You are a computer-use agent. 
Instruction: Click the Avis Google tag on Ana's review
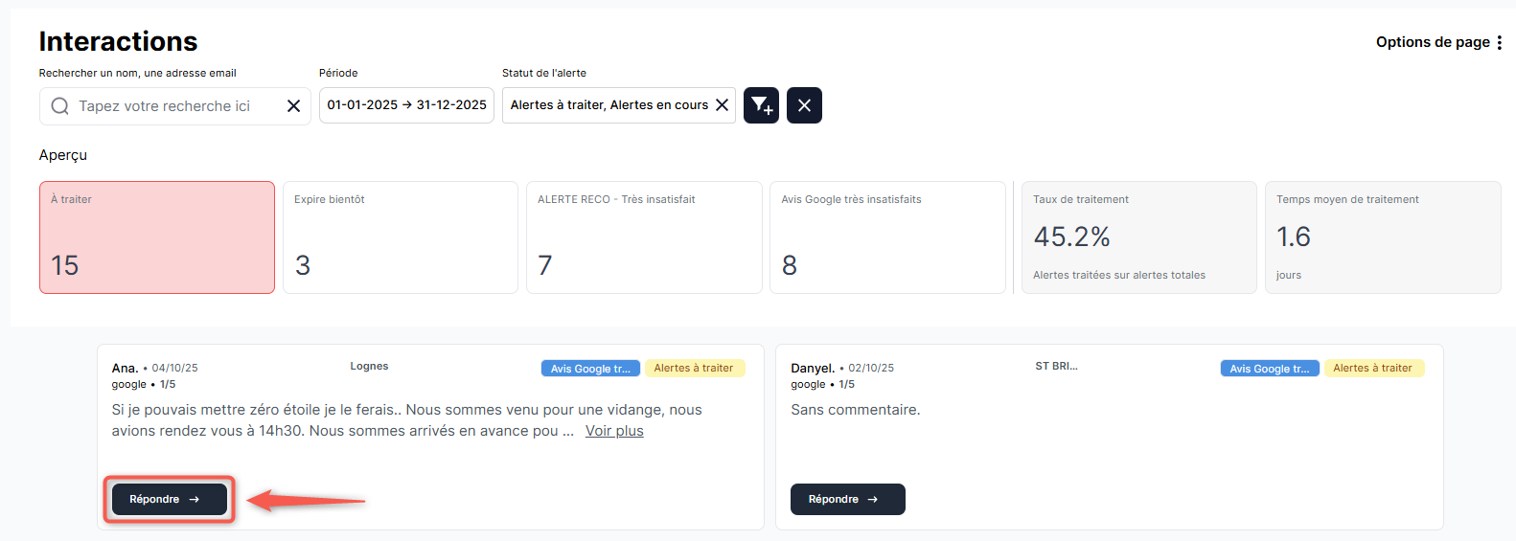tap(590, 369)
